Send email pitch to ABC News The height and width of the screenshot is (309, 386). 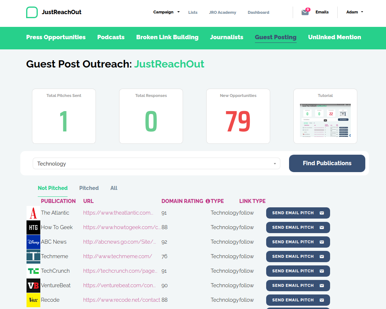pos(298,242)
